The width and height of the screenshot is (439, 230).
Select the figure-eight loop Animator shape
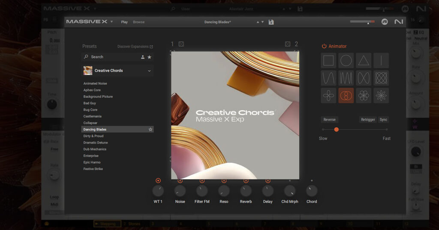(x=364, y=78)
